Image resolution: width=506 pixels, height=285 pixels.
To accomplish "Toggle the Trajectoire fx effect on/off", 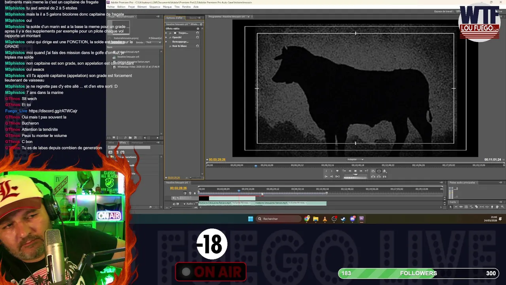I will [x=170, y=33].
